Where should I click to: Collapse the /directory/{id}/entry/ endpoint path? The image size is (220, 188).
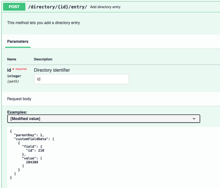(58, 7)
